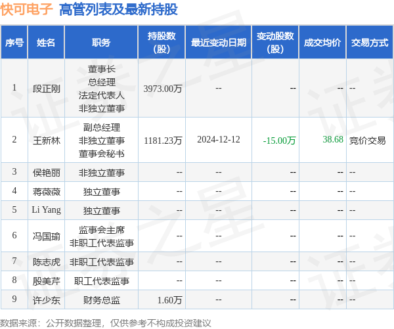
Task: Click the 快可电子 company title
Action: pyautogui.click(x=26, y=9)
